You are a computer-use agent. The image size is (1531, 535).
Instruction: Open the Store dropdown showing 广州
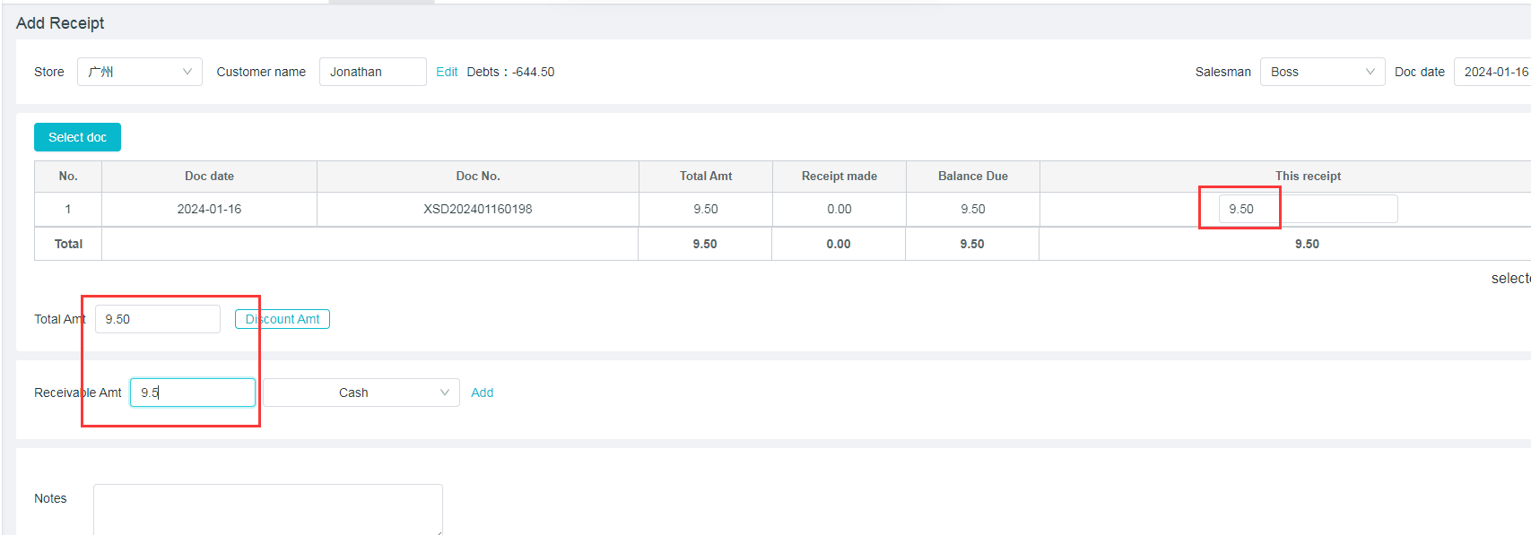pos(139,72)
